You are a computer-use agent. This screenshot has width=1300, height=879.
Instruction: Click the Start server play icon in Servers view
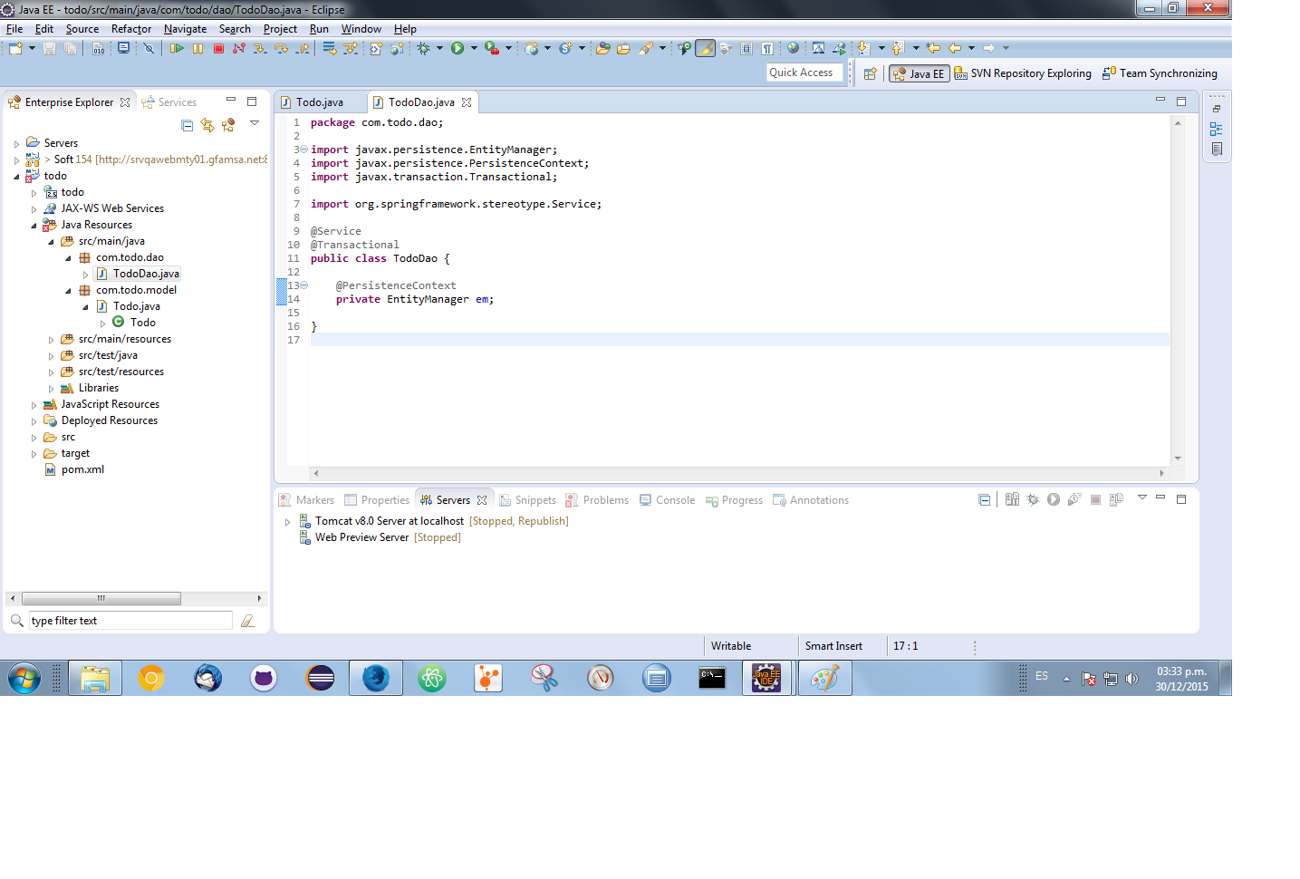tap(1054, 499)
